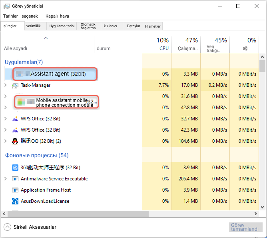The height and width of the screenshot is (238, 267).
Task: Click the second WPS Office icon
Action: click(15, 130)
